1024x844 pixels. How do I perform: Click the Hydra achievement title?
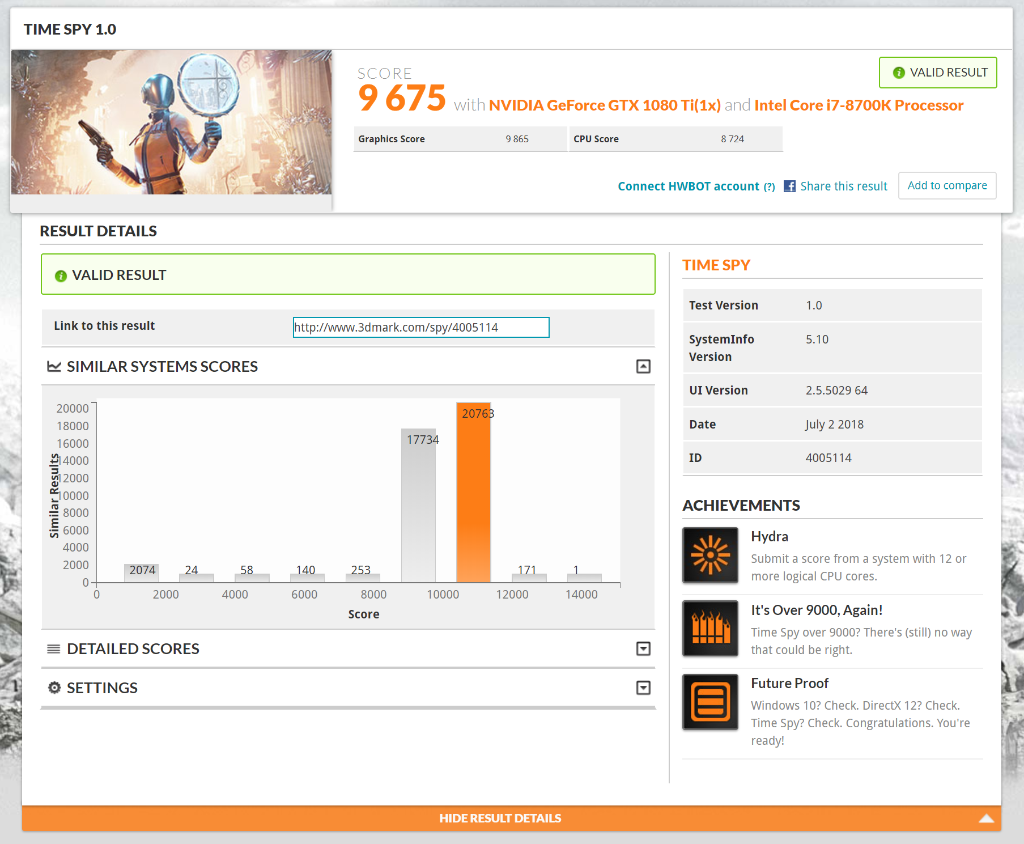click(x=770, y=536)
